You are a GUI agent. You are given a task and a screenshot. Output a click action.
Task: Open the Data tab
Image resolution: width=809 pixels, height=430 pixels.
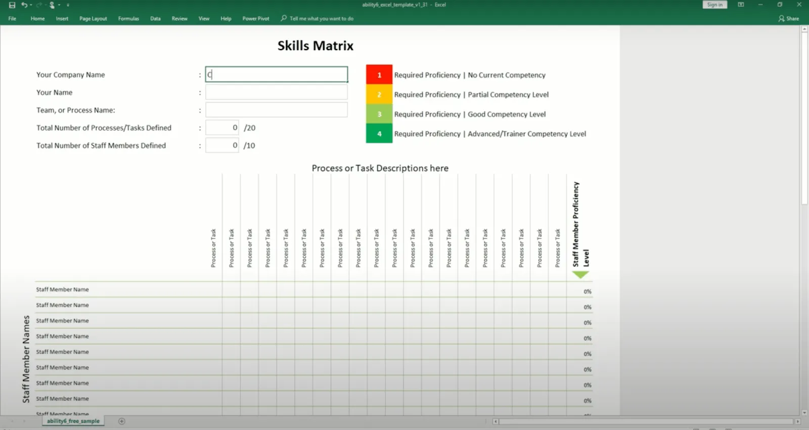point(155,19)
